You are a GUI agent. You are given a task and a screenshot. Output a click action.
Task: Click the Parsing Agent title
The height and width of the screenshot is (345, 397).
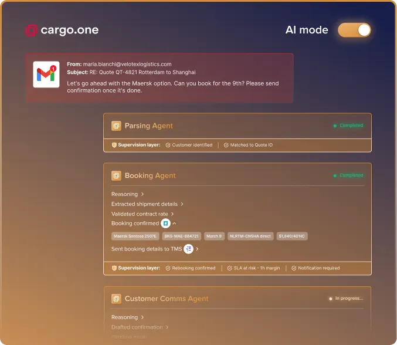tap(149, 126)
